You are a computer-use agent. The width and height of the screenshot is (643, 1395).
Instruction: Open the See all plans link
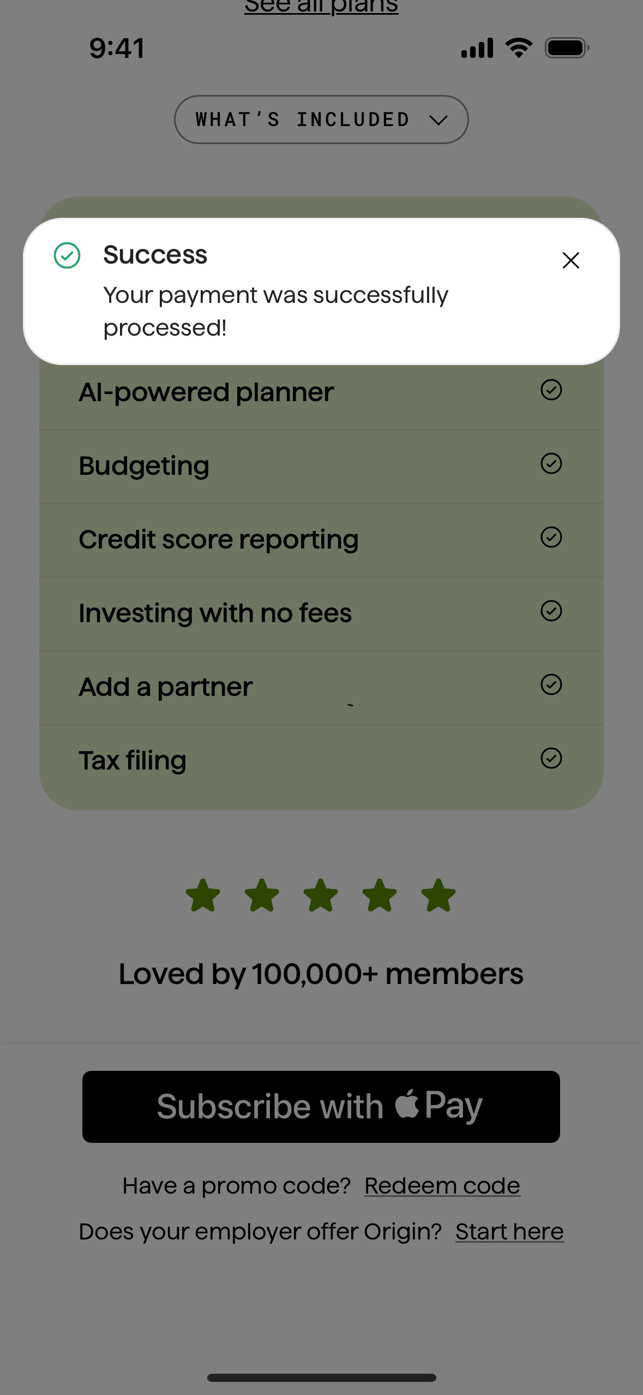(x=321, y=7)
